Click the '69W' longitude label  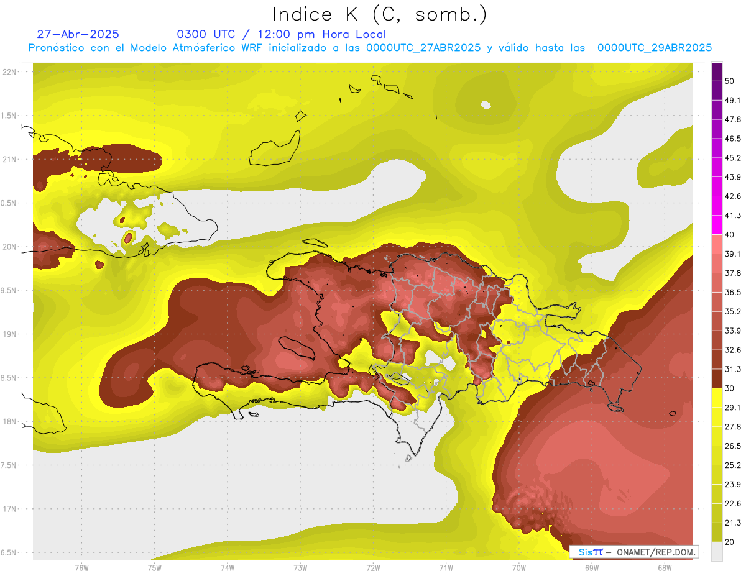[591, 568]
